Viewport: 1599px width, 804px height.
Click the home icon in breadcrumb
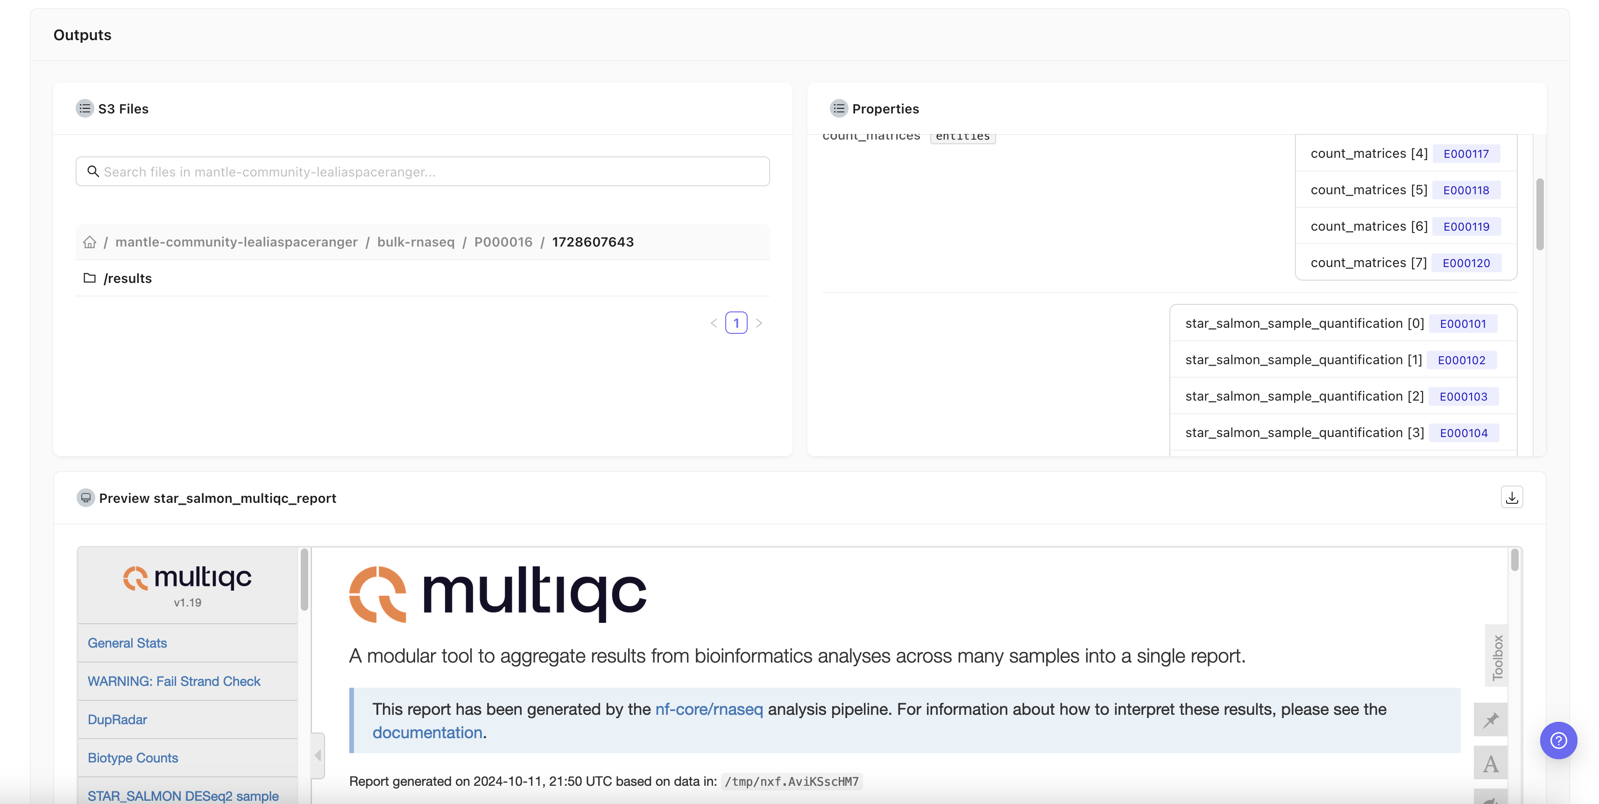tap(89, 242)
